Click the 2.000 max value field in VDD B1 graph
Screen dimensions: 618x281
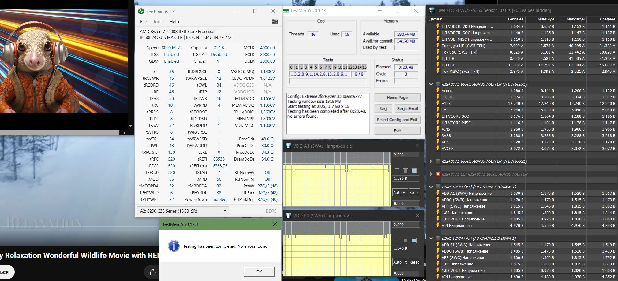coord(406,224)
